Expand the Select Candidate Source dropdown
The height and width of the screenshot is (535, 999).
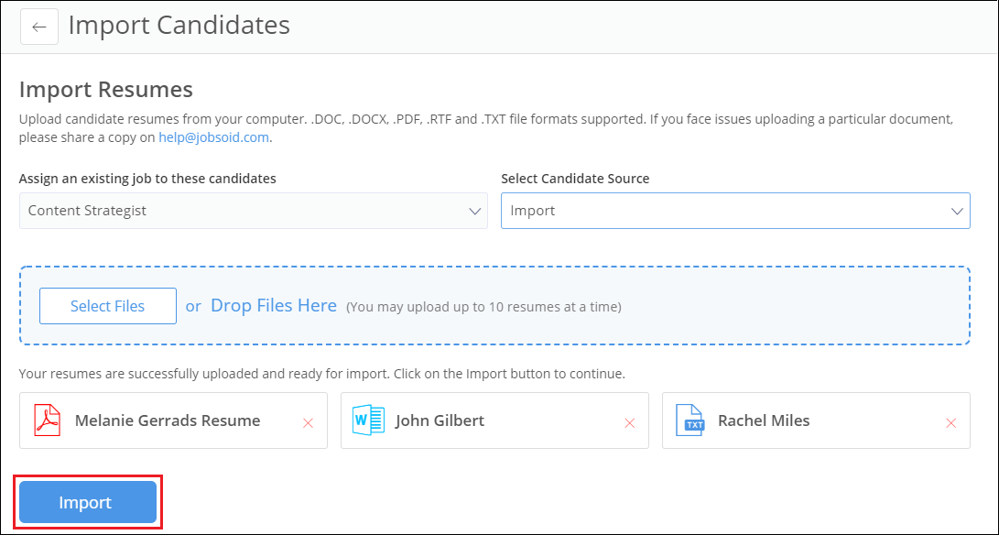coord(734,211)
